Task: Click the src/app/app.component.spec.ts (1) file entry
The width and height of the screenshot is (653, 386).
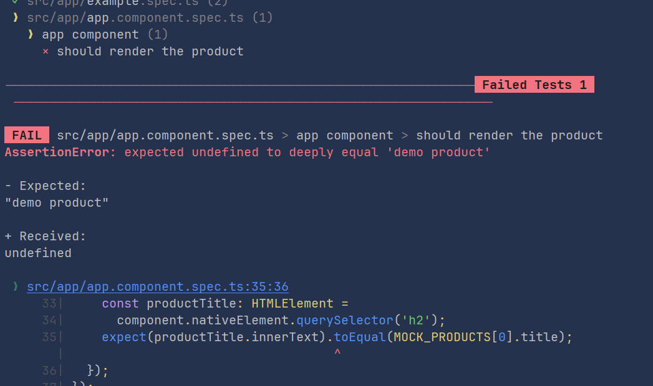Action: click(x=150, y=18)
